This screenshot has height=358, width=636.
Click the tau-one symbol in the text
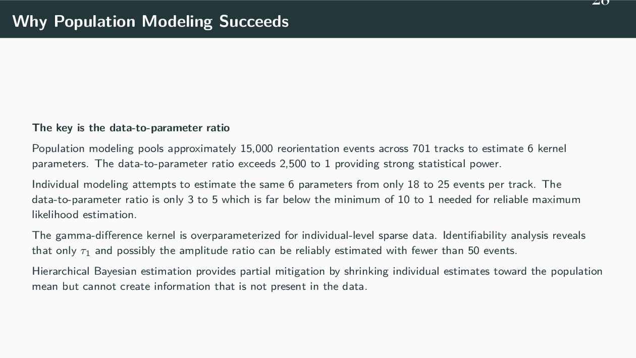[86, 251]
